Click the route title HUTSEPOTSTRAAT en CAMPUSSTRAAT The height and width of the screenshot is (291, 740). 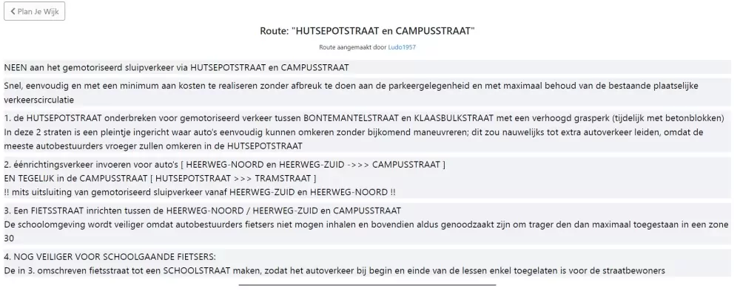(367, 31)
